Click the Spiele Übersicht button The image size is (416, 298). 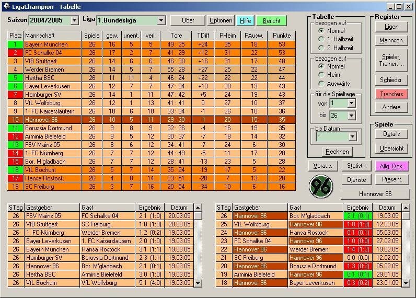(x=391, y=148)
